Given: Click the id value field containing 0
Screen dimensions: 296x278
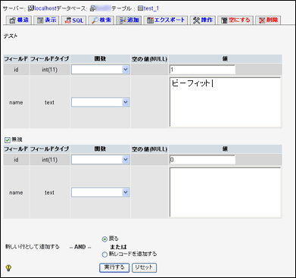Looking at the screenshot, I should click(x=202, y=160).
